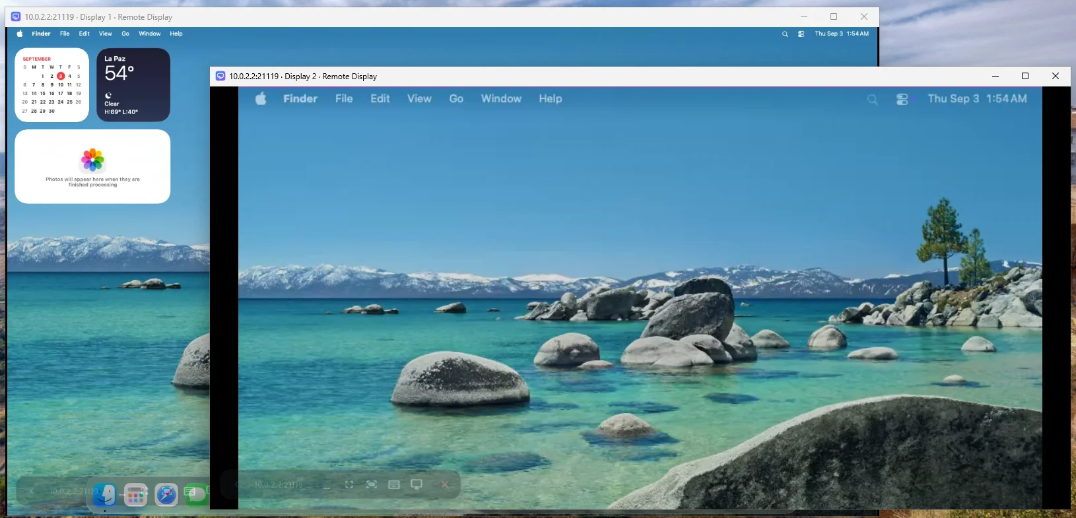
Task: Open Edit menu in Display 1
Action: click(84, 34)
